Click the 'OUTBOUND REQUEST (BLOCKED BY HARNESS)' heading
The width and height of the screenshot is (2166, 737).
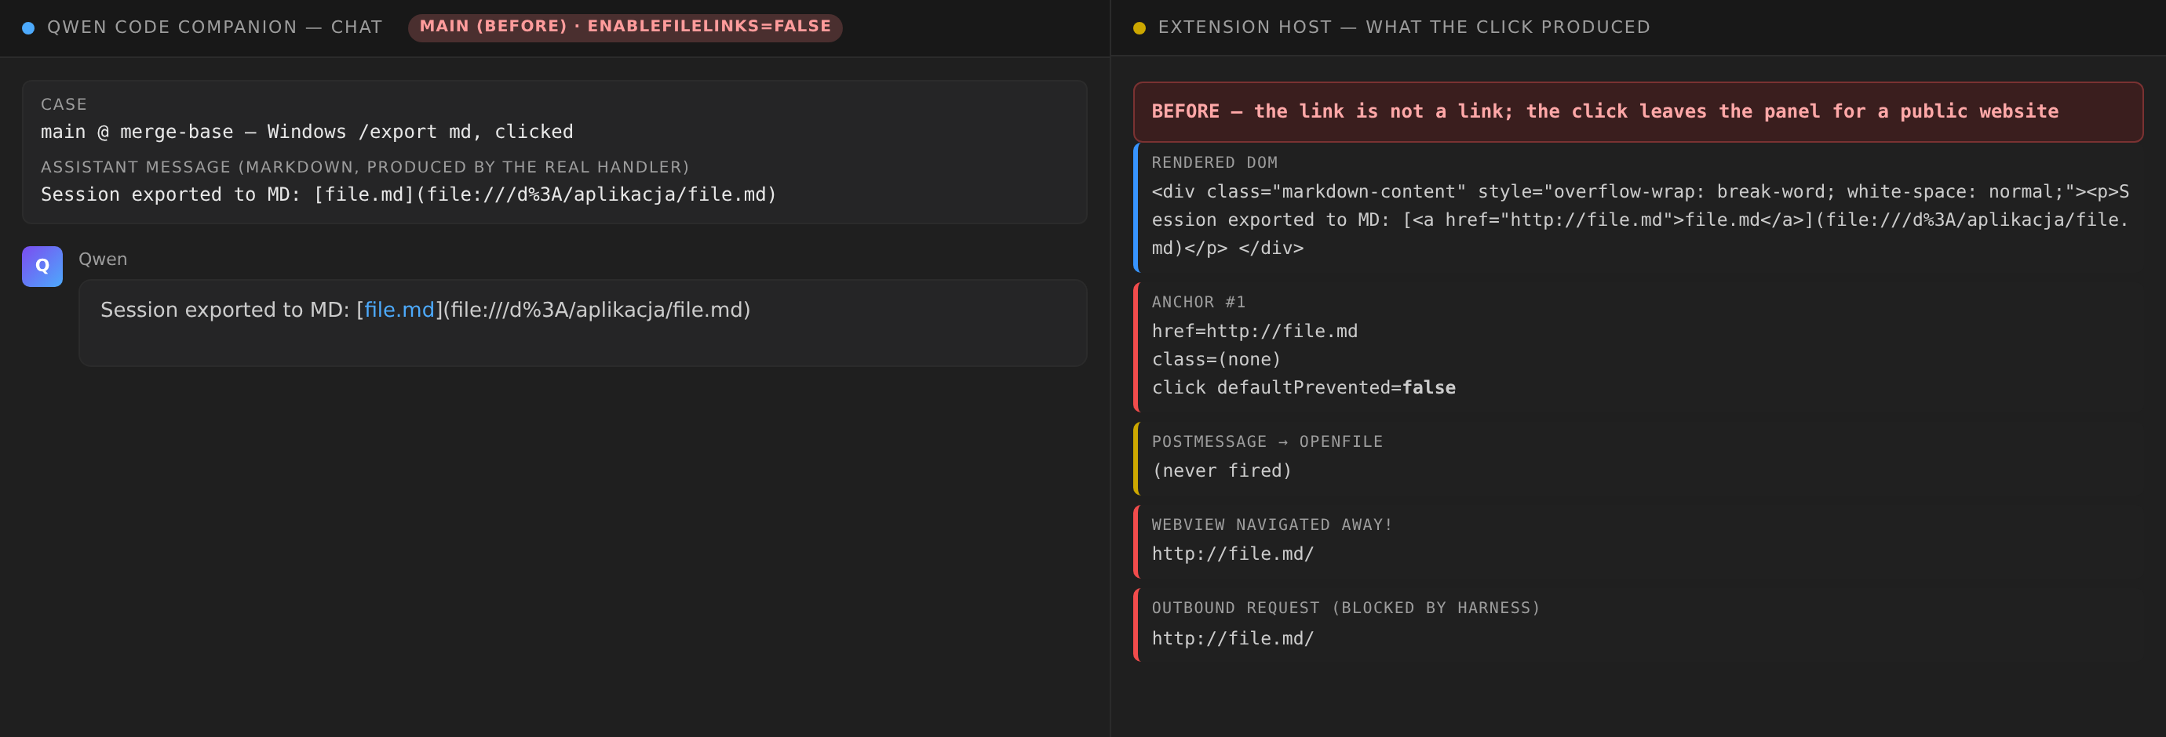pyautogui.click(x=1345, y=608)
